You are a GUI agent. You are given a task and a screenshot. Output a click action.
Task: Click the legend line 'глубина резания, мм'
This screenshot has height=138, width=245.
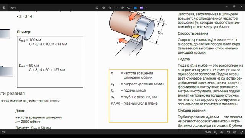(140, 97)
